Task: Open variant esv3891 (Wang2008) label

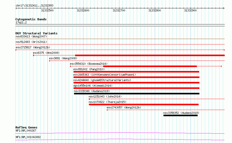Action: (63, 58)
